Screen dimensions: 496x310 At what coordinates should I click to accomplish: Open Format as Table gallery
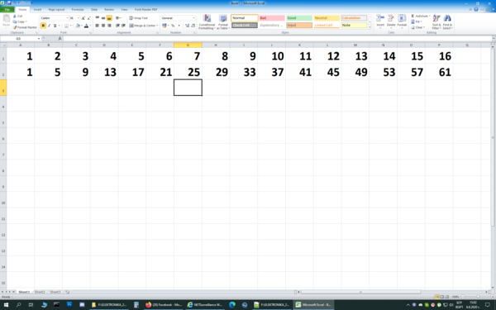coord(223,21)
